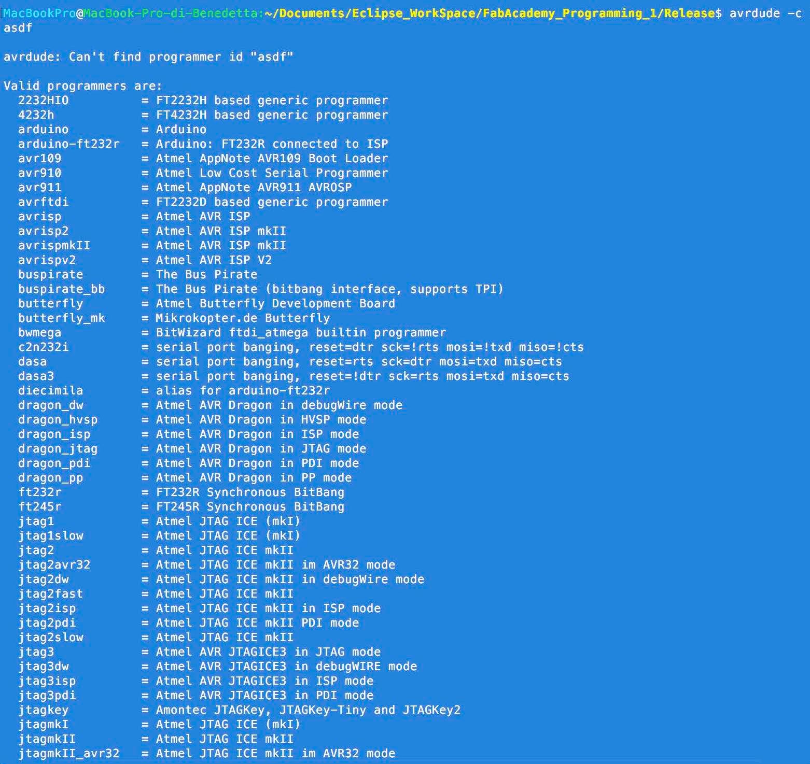Select the dragon_hvsp programmer id
This screenshot has width=810, height=764.
[58, 420]
